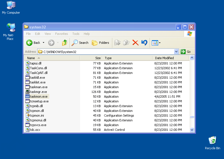This screenshot has height=159, width=224.
Task: Open the system32 title bar folder icon
Action: click(26, 27)
